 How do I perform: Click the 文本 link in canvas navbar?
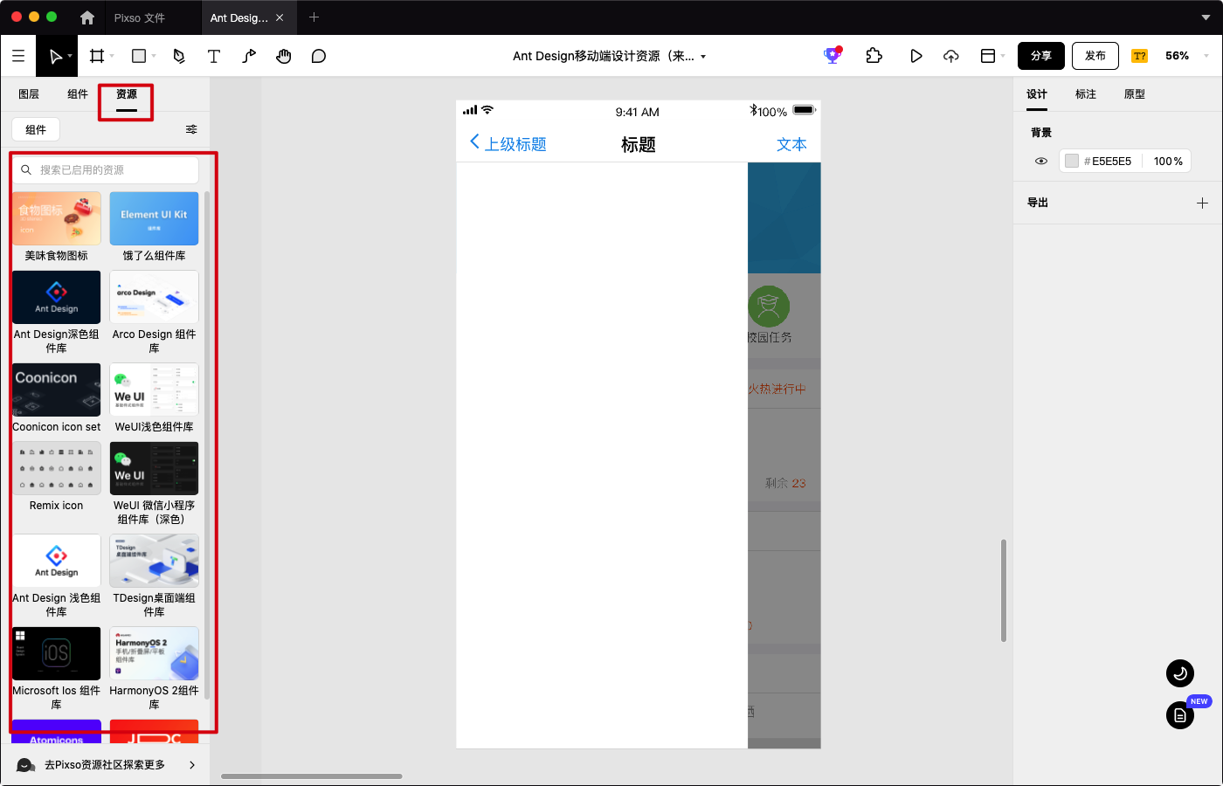click(791, 145)
